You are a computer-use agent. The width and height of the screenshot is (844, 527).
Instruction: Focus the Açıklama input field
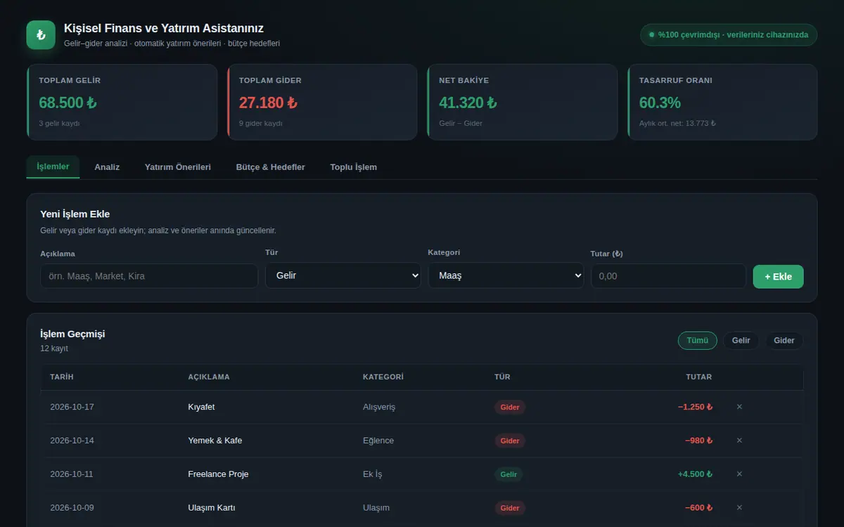coord(149,276)
